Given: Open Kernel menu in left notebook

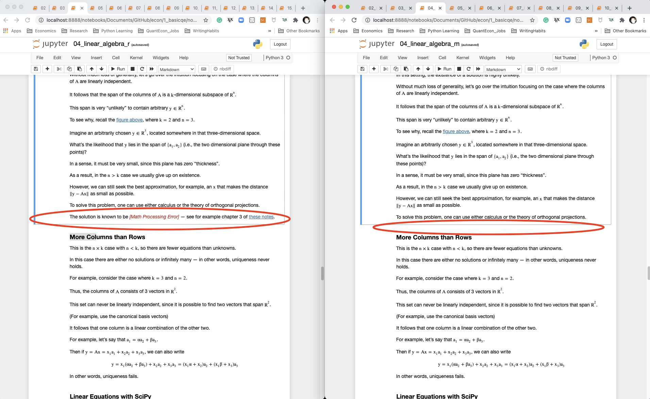Looking at the screenshot, I should (x=136, y=58).
